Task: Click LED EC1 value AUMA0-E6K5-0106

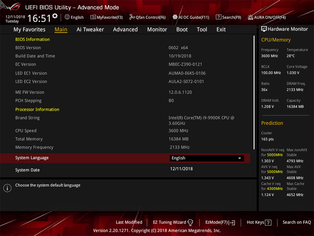Action: click(187, 73)
